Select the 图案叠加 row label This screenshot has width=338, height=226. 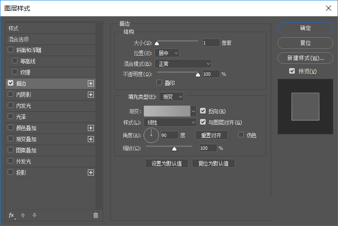26,150
